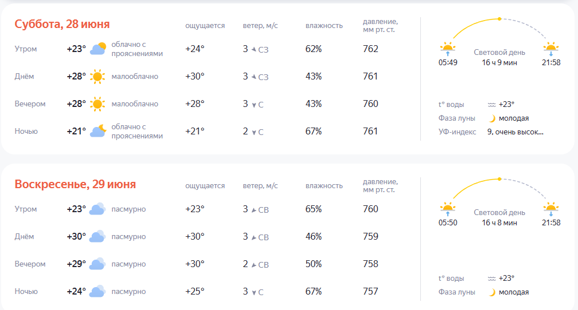Click truncated УФ-индекс value 9, очень высок...
Image resolution: width=578 pixels, height=310 pixels.
click(x=515, y=132)
